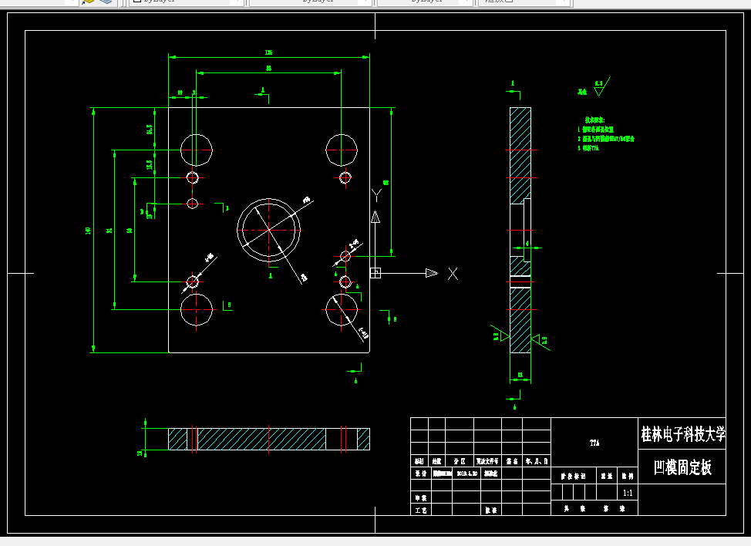Select the part name text 凹模固定板
This screenshot has height=546, width=751.
[x=682, y=467]
